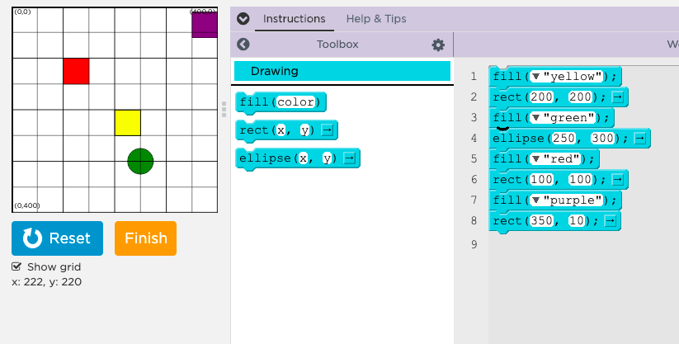Click arrow icon on toolbox ellipse block
The width and height of the screenshot is (679, 344).
[x=350, y=158]
